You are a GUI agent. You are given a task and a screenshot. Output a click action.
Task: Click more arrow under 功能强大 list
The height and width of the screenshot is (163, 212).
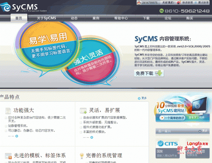click(17, 136)
